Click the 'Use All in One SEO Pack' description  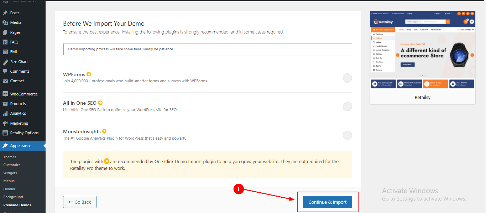[x=120, y=110]
